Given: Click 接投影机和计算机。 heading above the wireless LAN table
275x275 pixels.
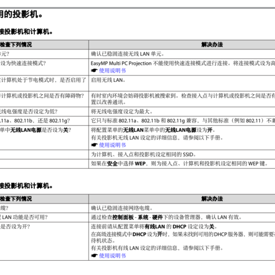Looking at the screenshot, I should [26, 32].
